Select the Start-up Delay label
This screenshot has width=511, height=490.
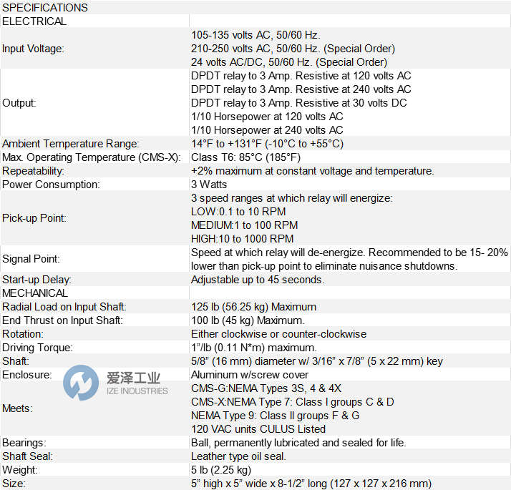pyautogui.click(x=36, y=280)
